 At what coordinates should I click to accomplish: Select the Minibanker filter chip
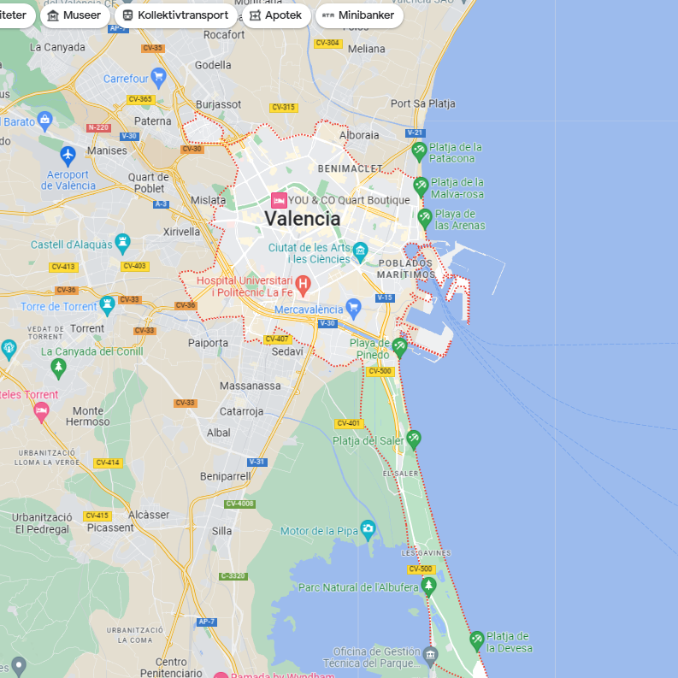[x=359, y=15]
